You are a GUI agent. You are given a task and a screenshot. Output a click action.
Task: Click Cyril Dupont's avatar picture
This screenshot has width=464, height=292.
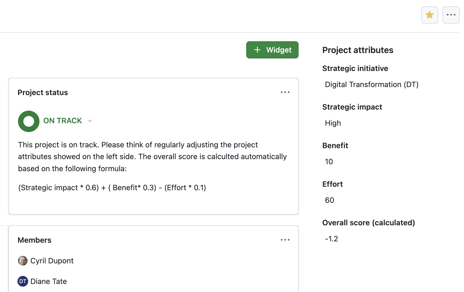[23, 260]
